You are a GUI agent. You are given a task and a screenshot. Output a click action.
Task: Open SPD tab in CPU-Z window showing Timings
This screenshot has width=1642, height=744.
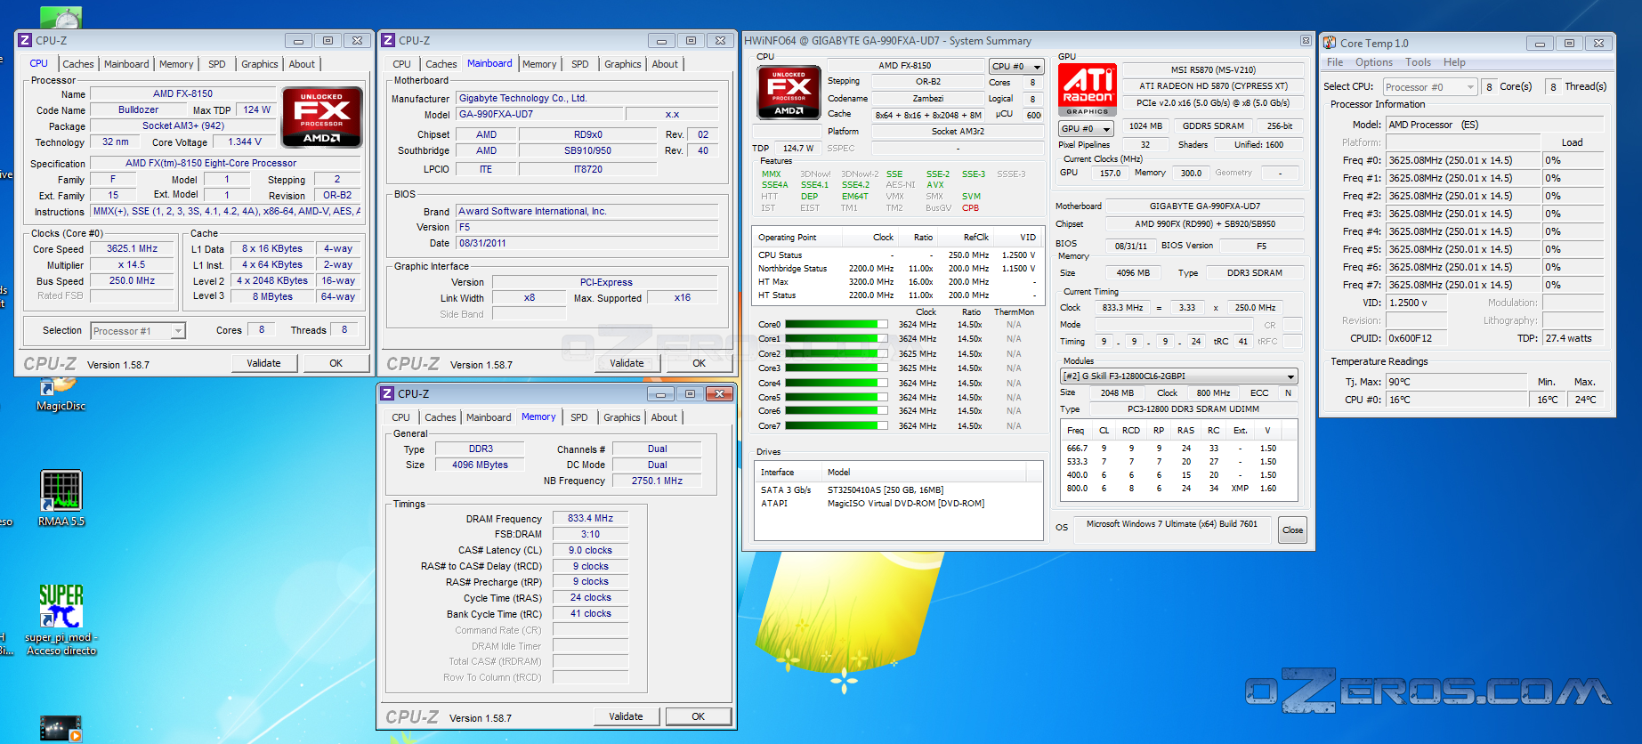(x=579, y=417)
